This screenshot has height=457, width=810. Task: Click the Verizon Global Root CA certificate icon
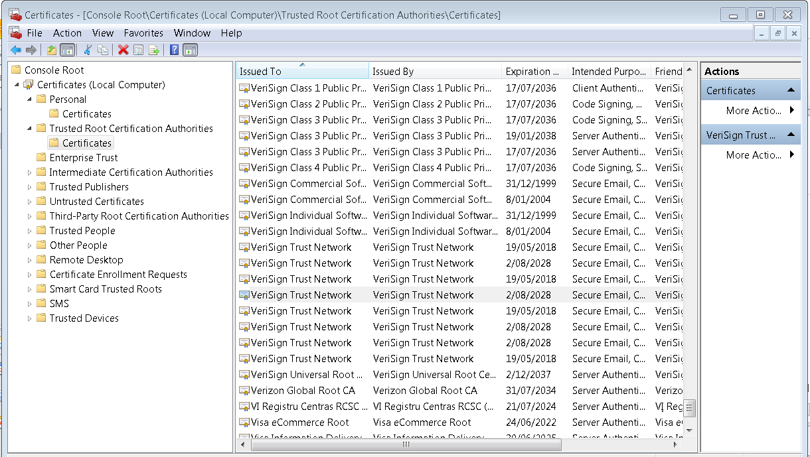(244, 391)
